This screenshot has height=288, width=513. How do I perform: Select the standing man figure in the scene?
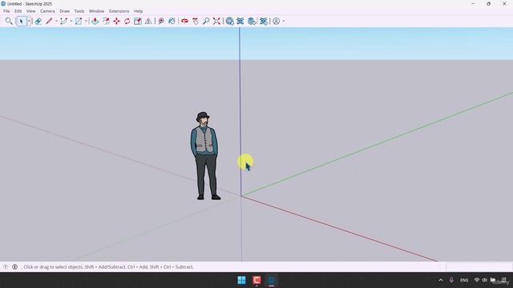click(205, 156)
